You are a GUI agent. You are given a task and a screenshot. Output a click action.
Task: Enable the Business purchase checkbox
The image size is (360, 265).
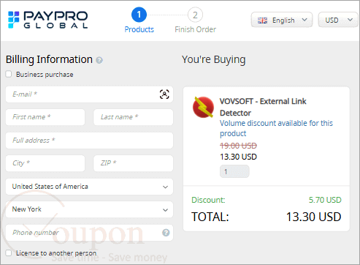point(9,74)
